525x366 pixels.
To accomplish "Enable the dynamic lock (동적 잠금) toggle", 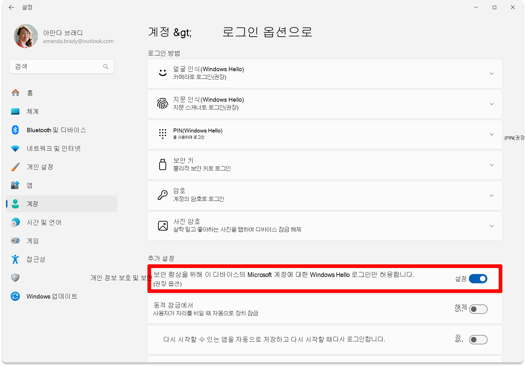I will (478, 309).
